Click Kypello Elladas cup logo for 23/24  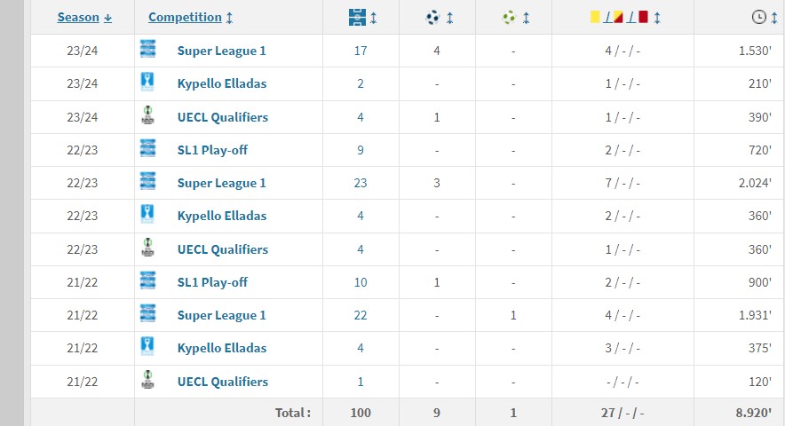coord(147,83)
